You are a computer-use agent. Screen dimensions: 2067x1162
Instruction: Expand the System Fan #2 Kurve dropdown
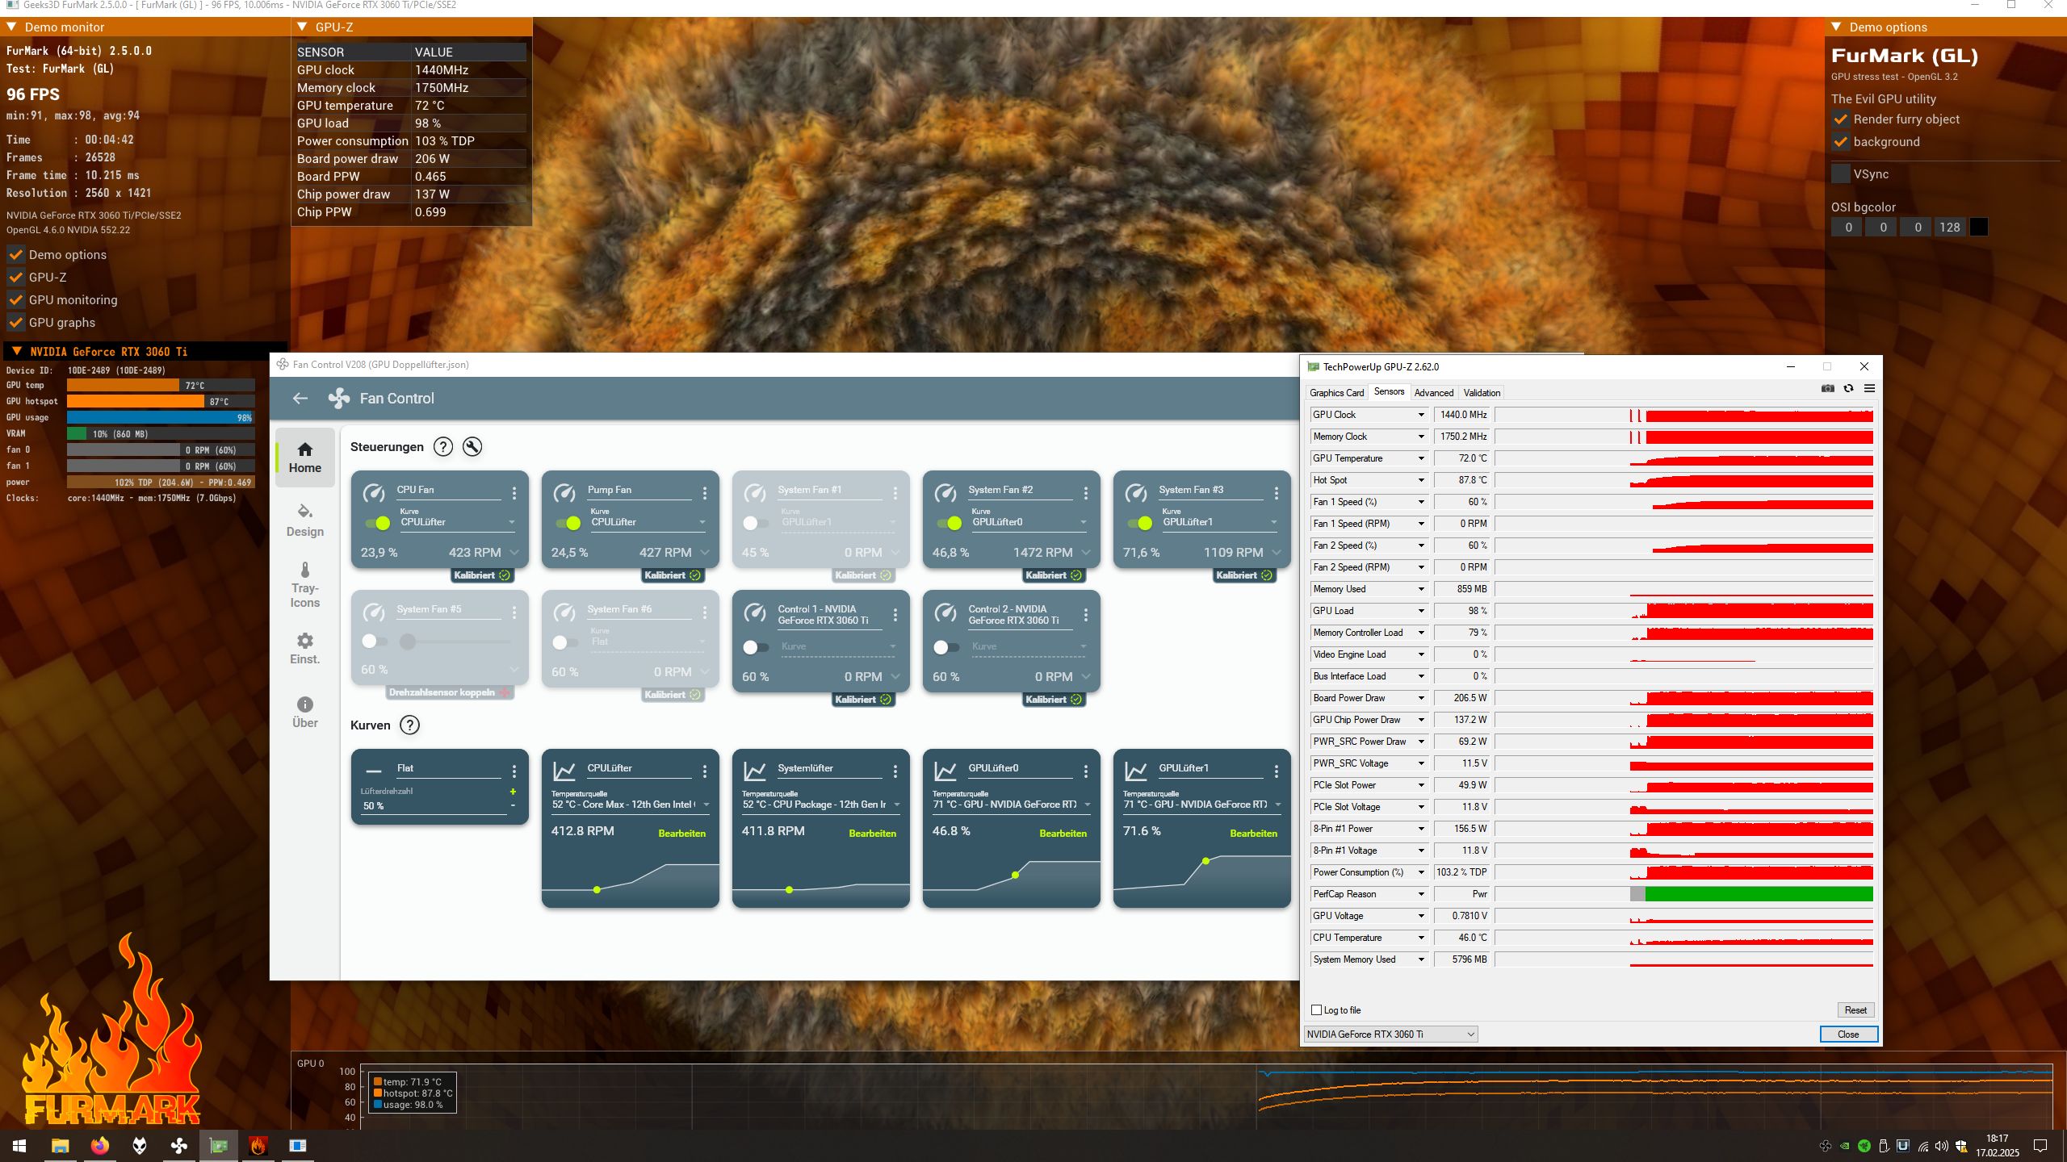[x=1084, y=522]
